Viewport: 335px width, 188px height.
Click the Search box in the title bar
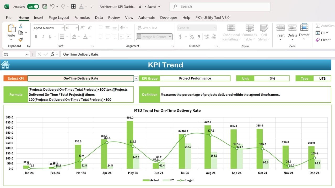(220, 7)
